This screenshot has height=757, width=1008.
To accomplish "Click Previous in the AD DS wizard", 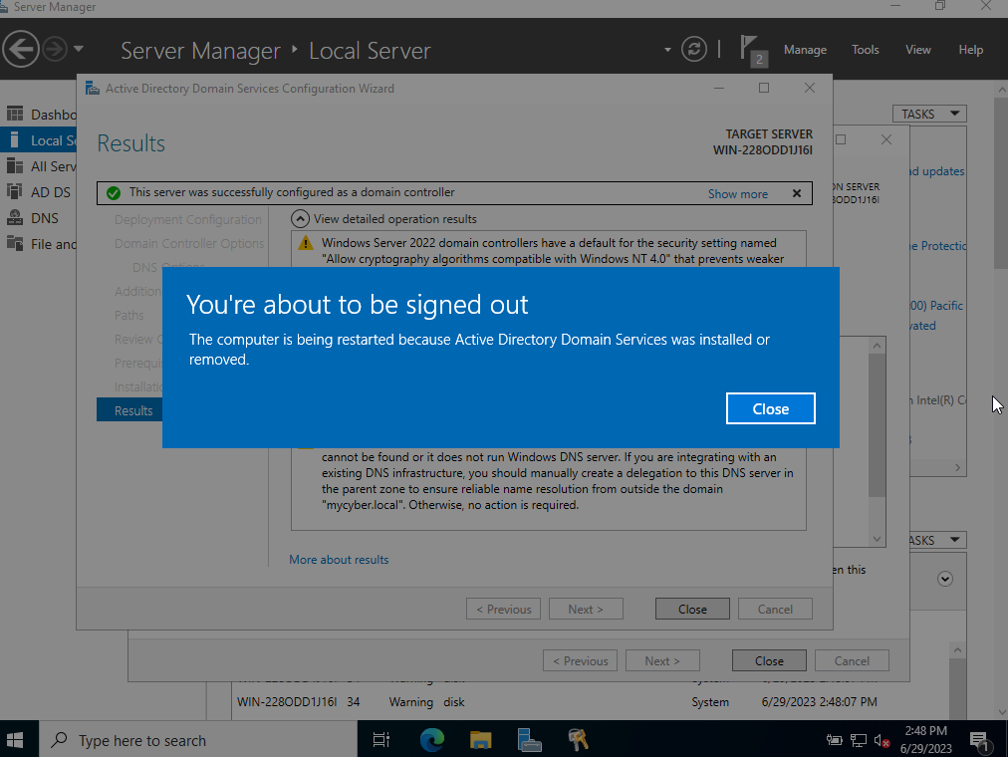I will (503, 610).
